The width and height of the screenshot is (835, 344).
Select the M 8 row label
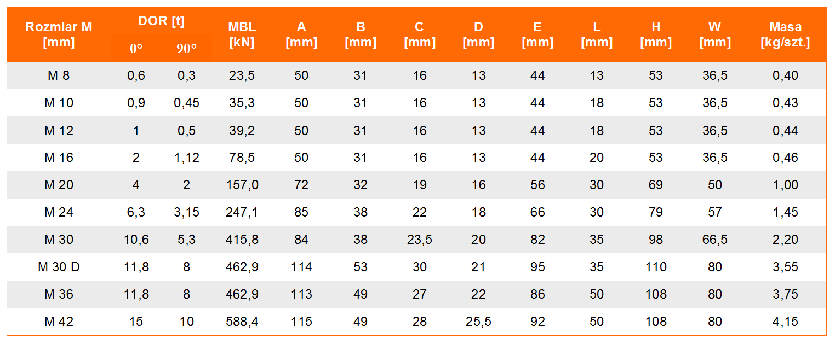59,75
